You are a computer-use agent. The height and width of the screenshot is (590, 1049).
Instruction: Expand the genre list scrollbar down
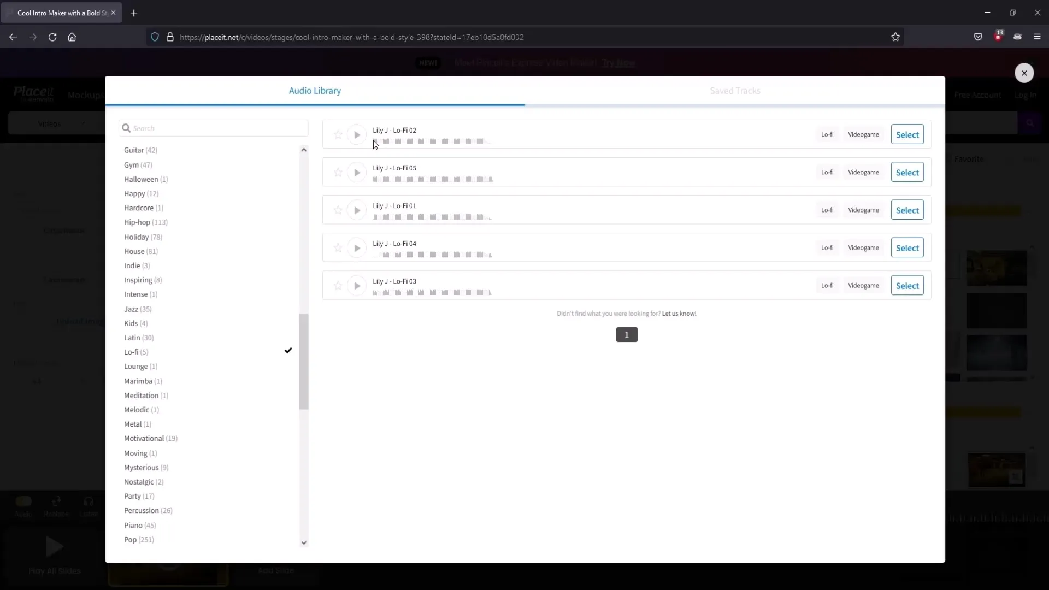coord(303,542)
